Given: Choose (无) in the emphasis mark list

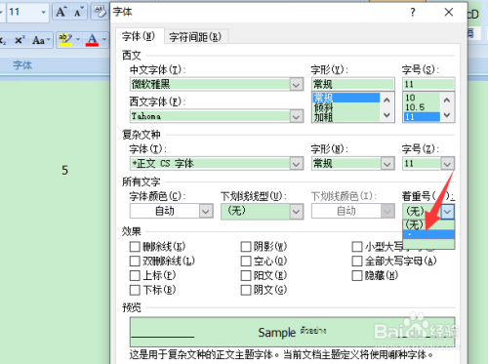Looking at the screenshot, I should [428, 224].
